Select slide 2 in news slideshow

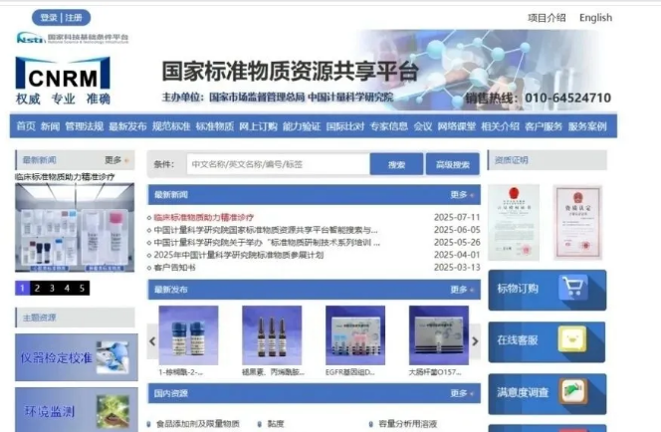(x=37, y=288)
